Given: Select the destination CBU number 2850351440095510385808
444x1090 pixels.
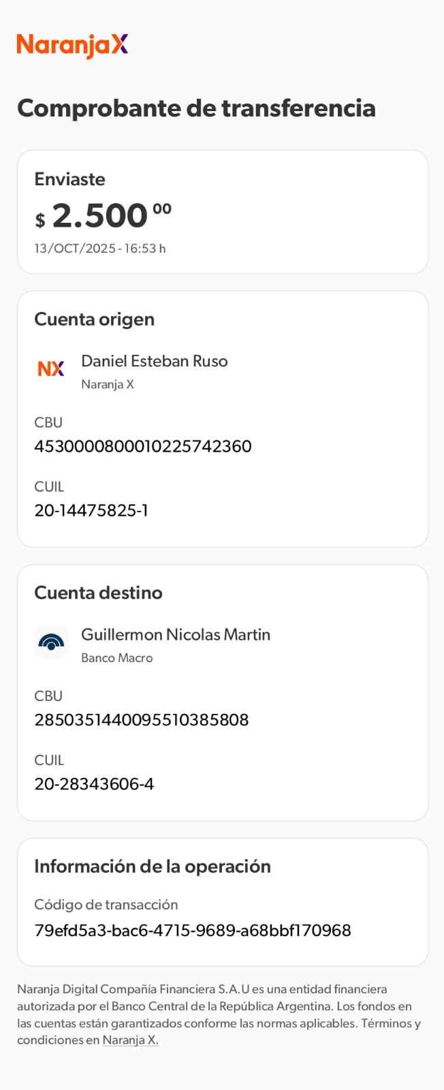Looking at the screenshot, I should coord(142,720).
